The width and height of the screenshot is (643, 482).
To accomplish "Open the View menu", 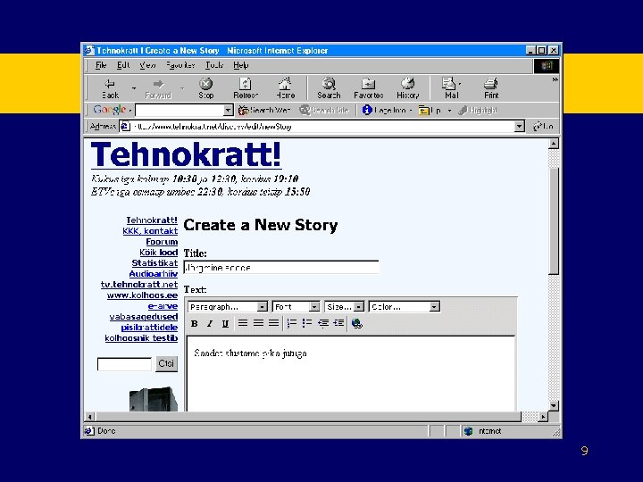I will pyautogui.click(x=147, y=65).
